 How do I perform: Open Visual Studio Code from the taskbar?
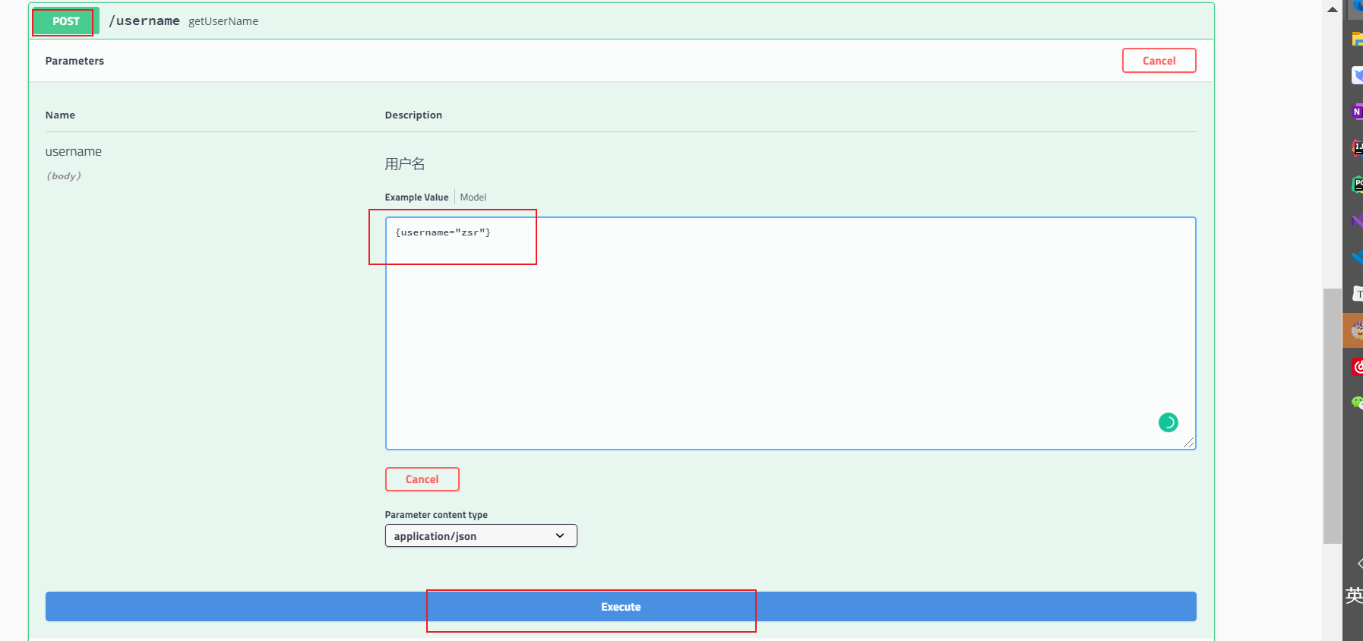click(1357, 257)
